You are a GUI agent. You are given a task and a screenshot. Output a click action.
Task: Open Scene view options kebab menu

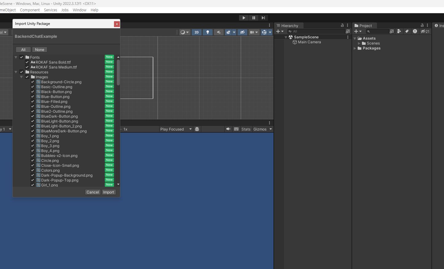point(269,25)
